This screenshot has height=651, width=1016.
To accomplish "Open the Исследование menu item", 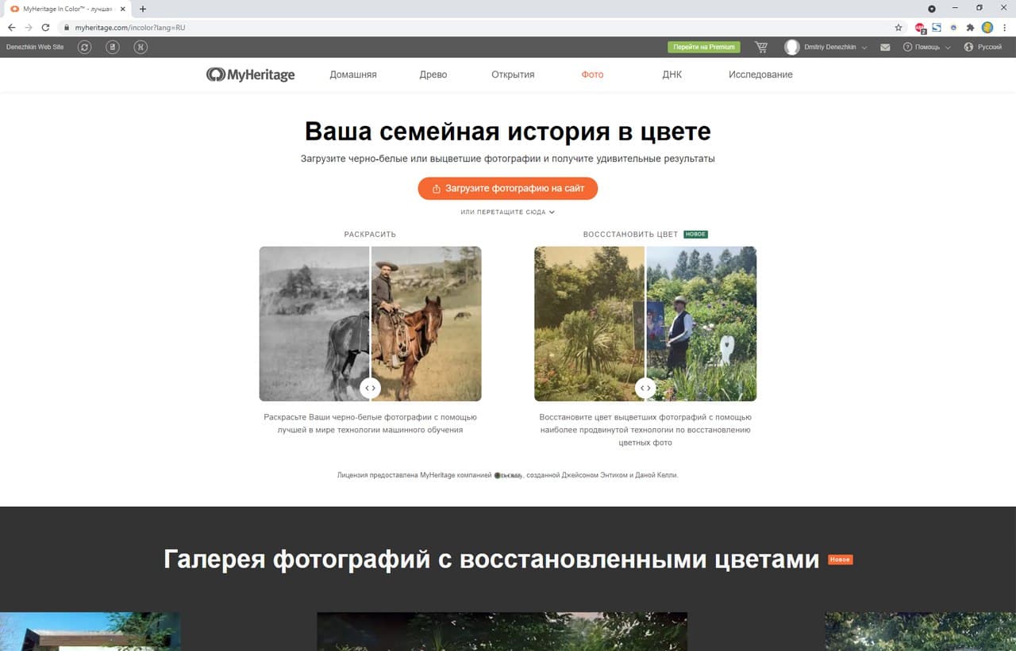I will tap(760, 75).
